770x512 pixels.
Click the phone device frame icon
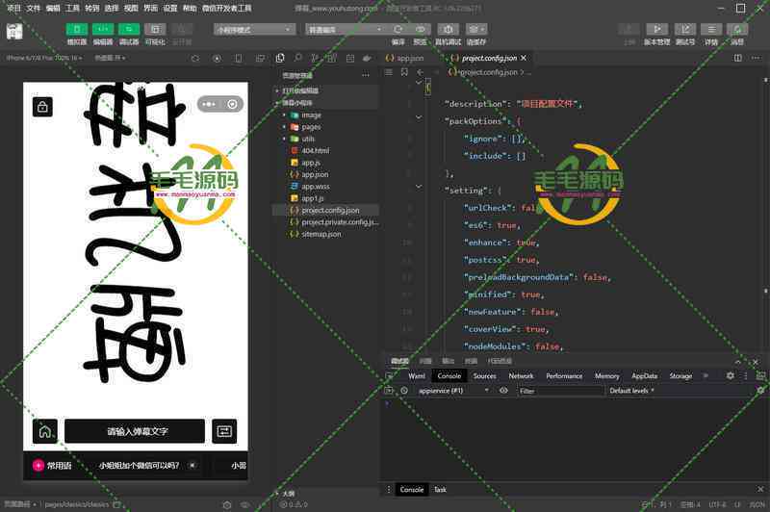pos(239,59)
